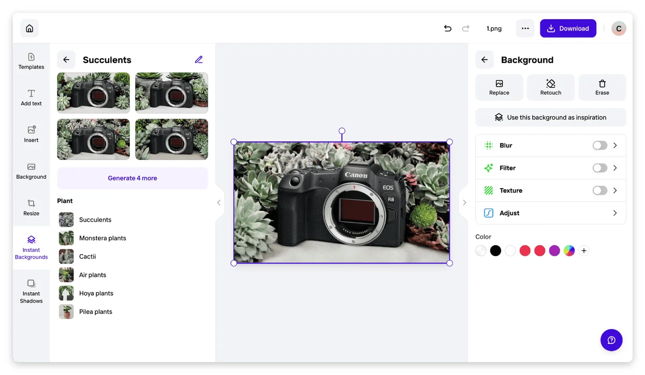Select the white color swatch

[510, 251]
